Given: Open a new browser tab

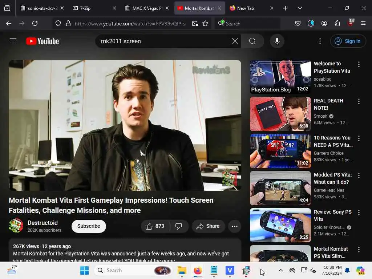Looking at the screenshot, I should click(x=286, y=8).
